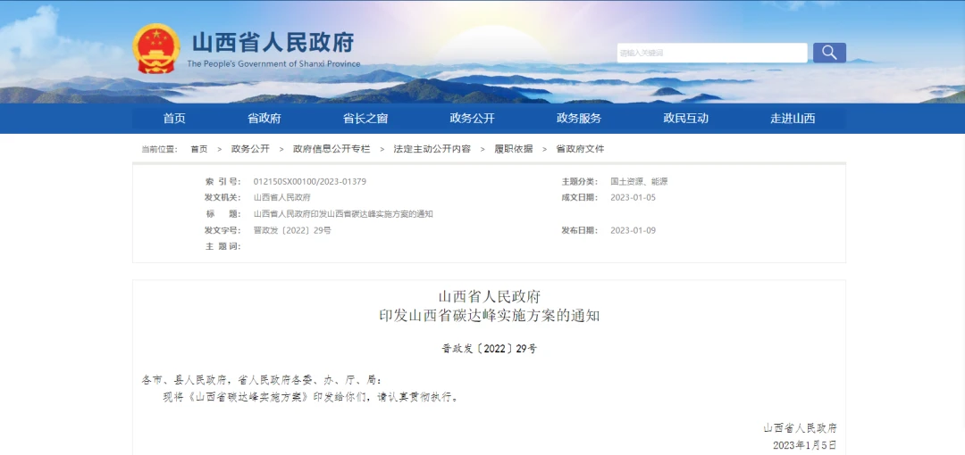Screen dimensions: 965x455
Task: Open the 首页 navigation tab
Action: pyautogui.click(x=174, y=119)
